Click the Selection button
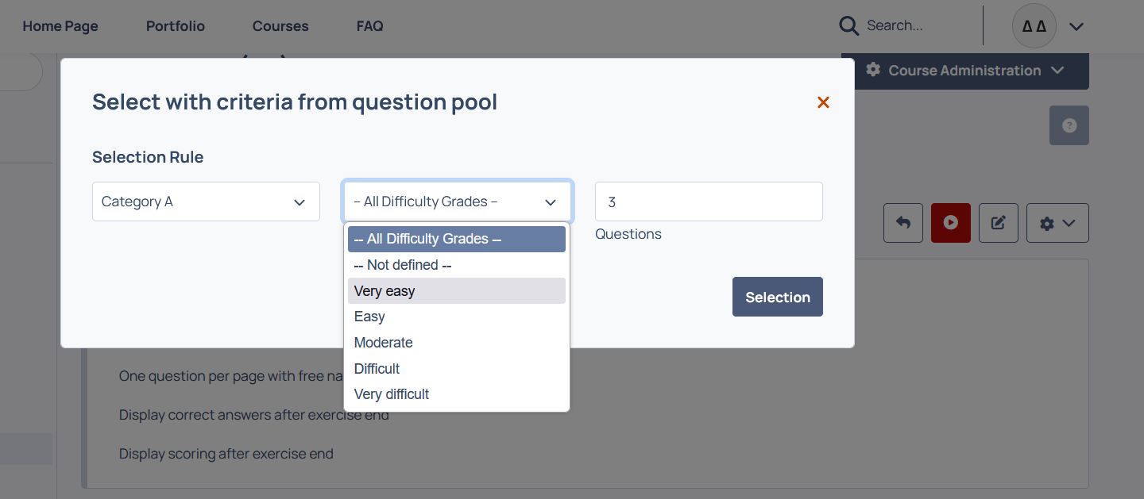This screenshot has width=1144, height=499. pyautogui.click(x=778, y=297)
